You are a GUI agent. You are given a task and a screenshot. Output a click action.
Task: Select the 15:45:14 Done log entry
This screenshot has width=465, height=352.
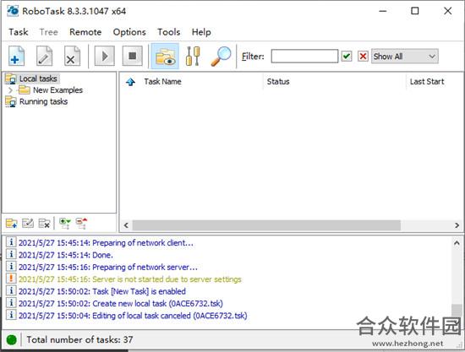click(66, 255)
